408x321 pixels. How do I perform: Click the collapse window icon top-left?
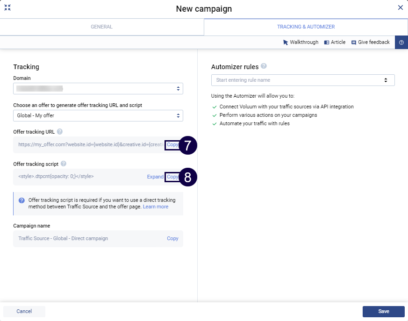(7, 8)
